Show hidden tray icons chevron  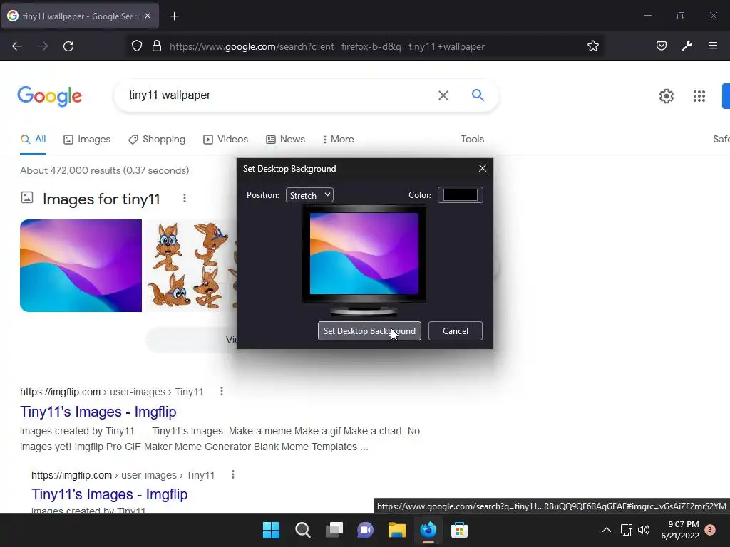(x=606, y=530)
